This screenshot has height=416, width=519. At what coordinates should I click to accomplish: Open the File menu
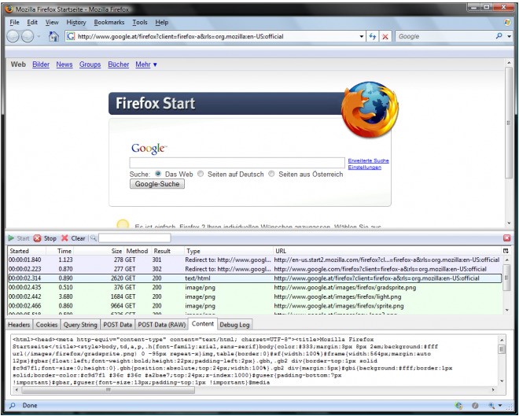pyautogui.click(x=15, y=22)
